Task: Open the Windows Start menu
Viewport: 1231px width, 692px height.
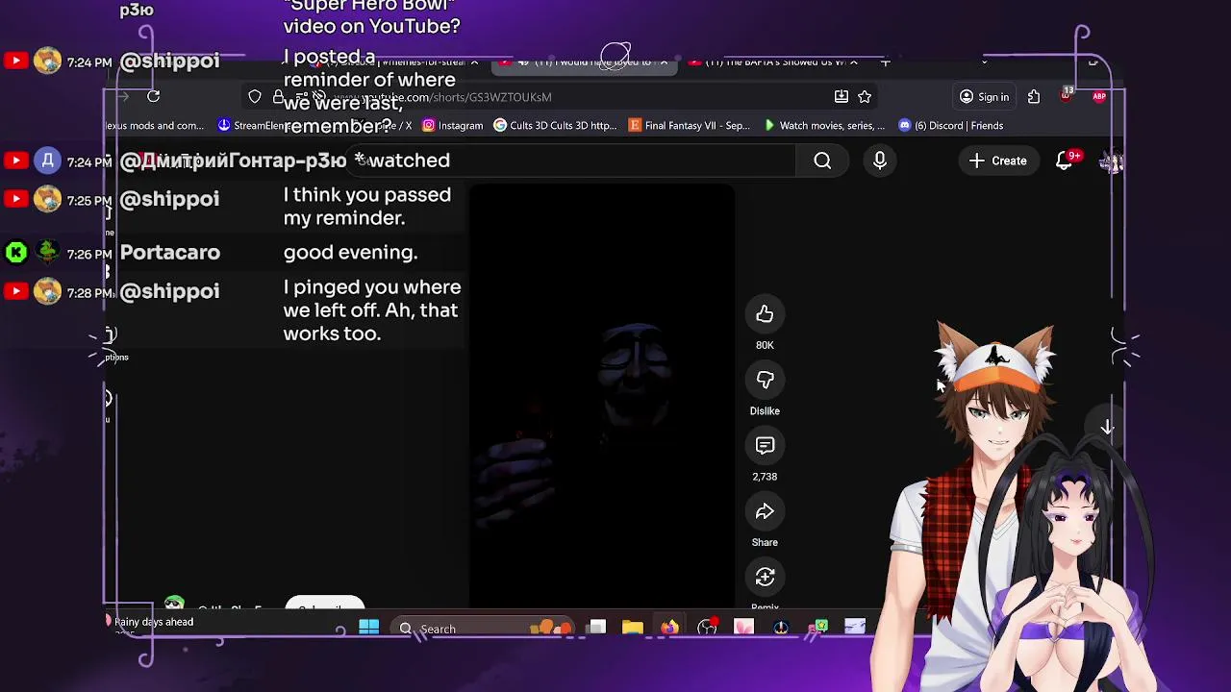Action: (368, 629)
